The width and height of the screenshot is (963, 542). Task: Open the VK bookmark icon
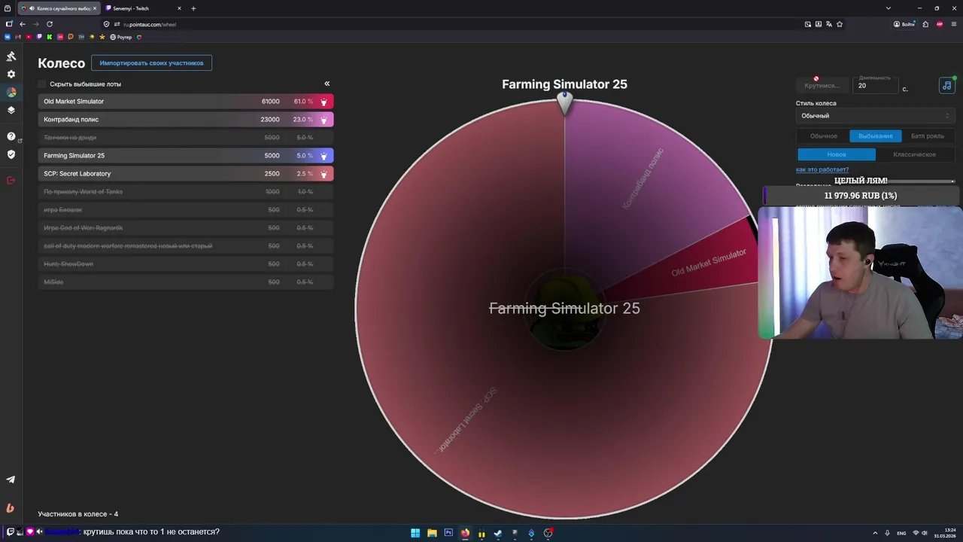coord(8,37)
